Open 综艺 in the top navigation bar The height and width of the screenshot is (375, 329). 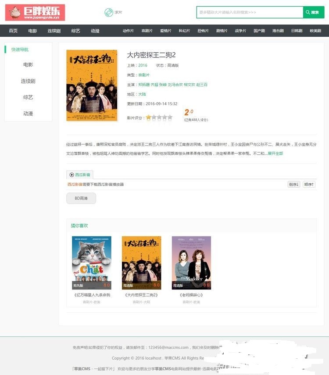click(x=75, y=31)
